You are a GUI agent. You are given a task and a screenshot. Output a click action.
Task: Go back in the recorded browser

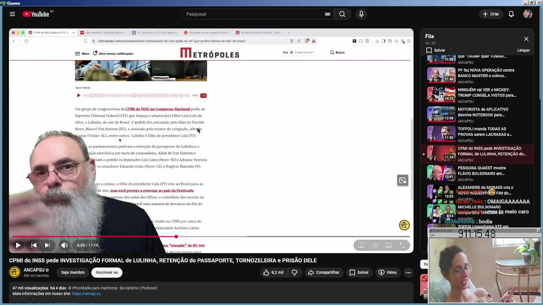pos(14,41)
